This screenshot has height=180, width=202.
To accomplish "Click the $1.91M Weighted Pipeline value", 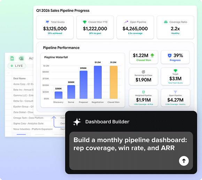I will point(143,100).
